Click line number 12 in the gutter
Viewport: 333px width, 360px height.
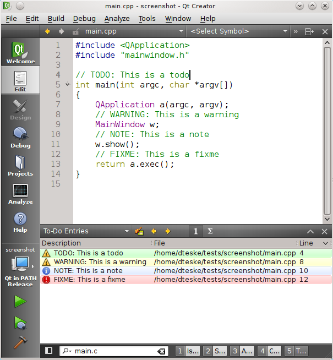(56, 154)
